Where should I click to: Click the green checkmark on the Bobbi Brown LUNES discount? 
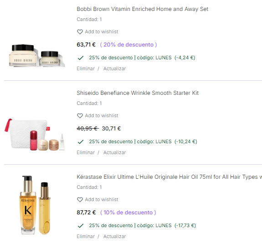(x=81, y=58)
